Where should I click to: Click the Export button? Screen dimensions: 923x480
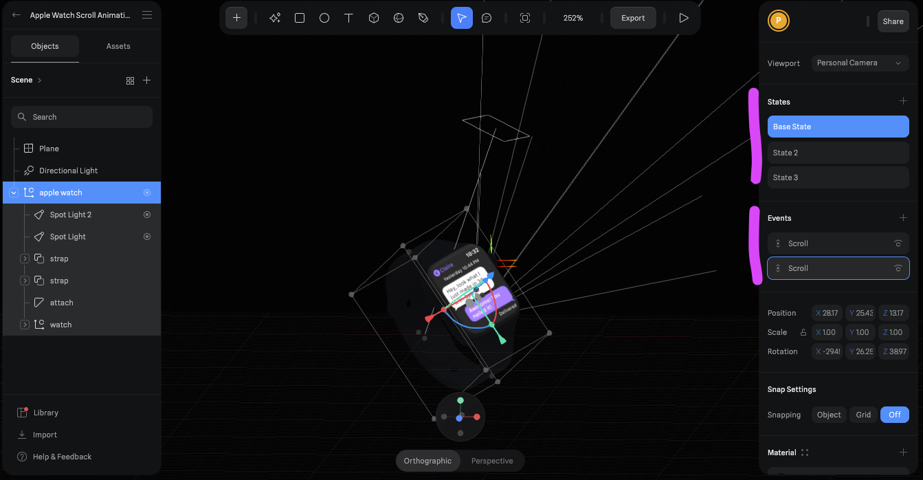(633, 18)
